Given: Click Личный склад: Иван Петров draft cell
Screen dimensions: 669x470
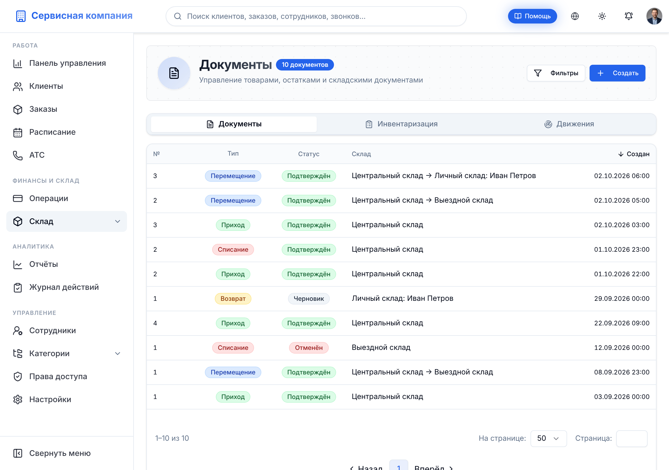Looking at the screenshot, I should (402, 298).
